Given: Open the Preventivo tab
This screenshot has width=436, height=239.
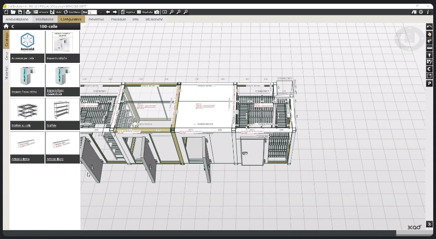Looking at the screenshot, I should (96, 19).
